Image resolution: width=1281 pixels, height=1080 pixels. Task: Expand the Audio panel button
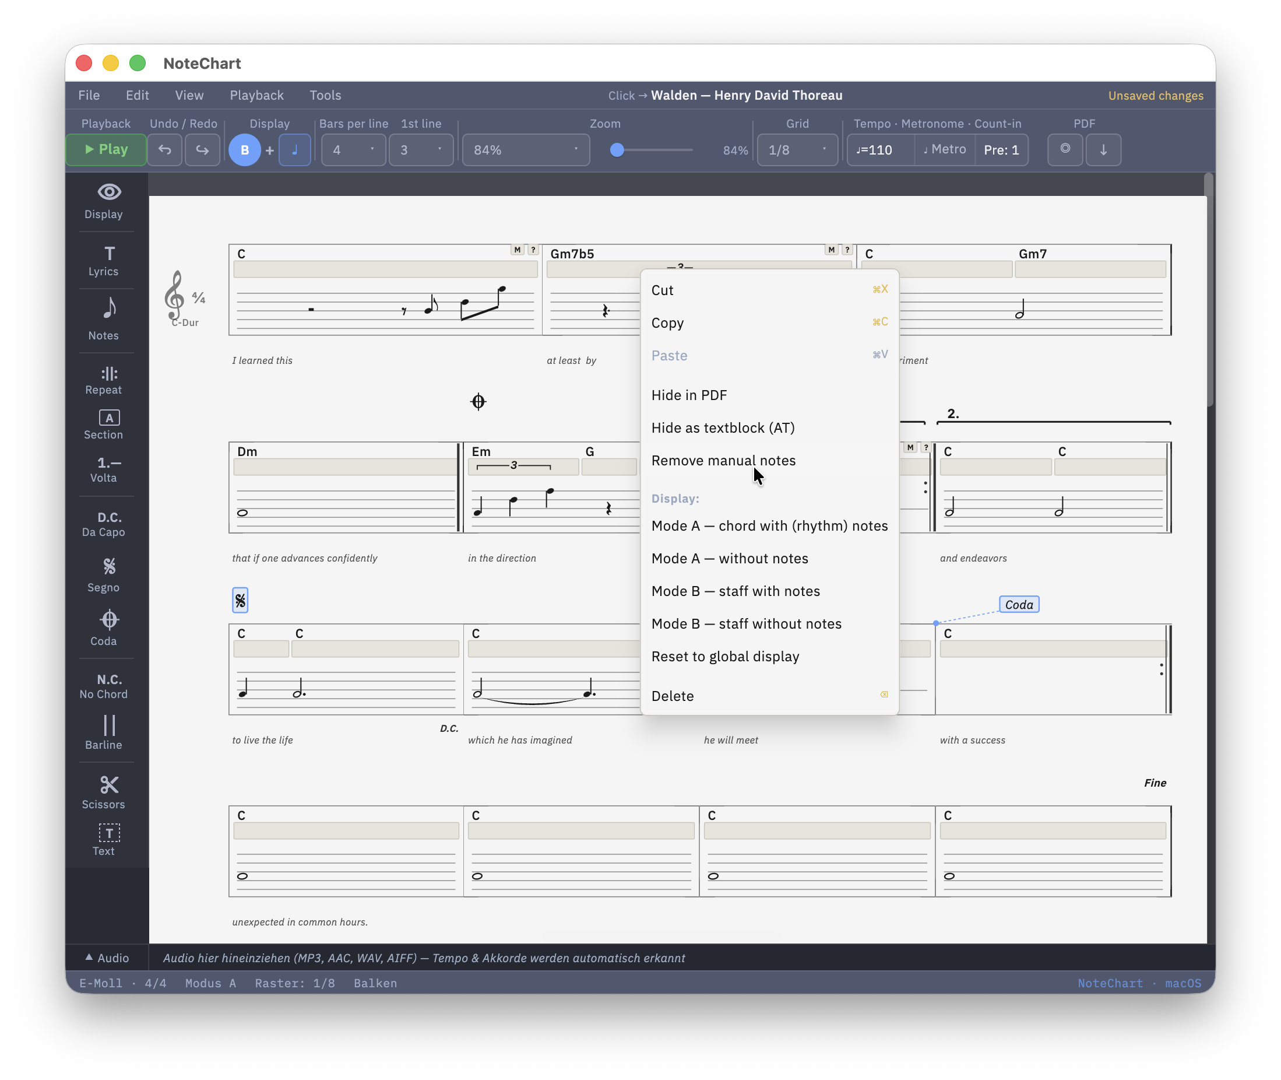(107, 958)
